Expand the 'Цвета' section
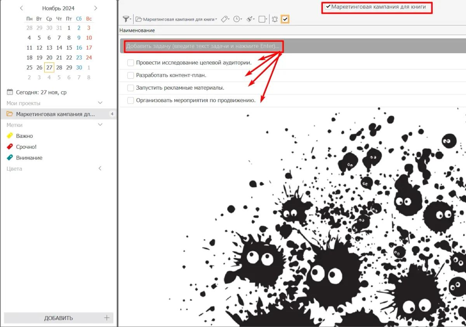Viewport: 466px width, 327px height. click(100, 169)
